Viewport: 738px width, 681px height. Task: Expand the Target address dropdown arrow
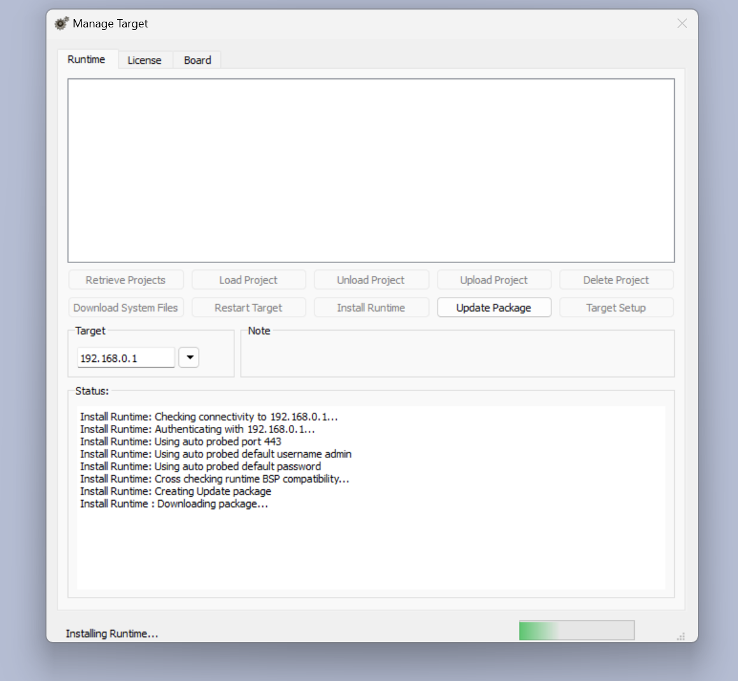click(x=189, y=357)
